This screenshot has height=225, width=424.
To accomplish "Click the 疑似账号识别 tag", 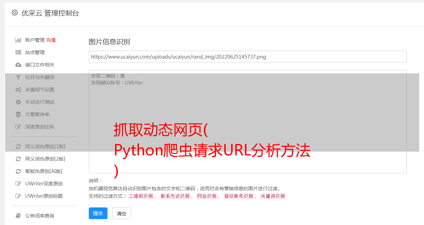I will [x=239, y=196].
